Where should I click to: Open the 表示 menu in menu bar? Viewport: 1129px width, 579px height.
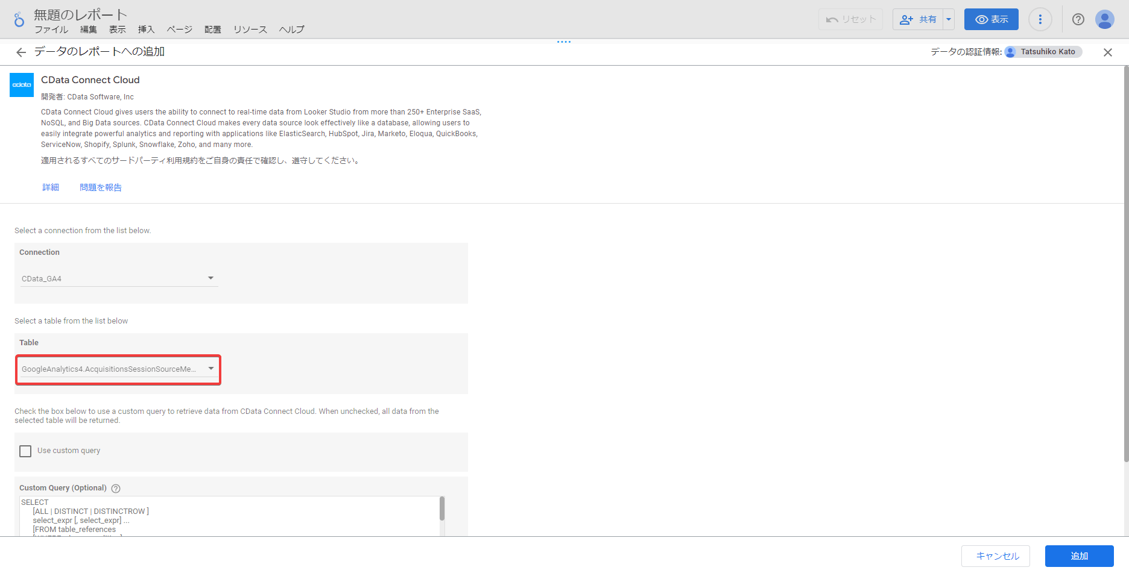(118, 30)
